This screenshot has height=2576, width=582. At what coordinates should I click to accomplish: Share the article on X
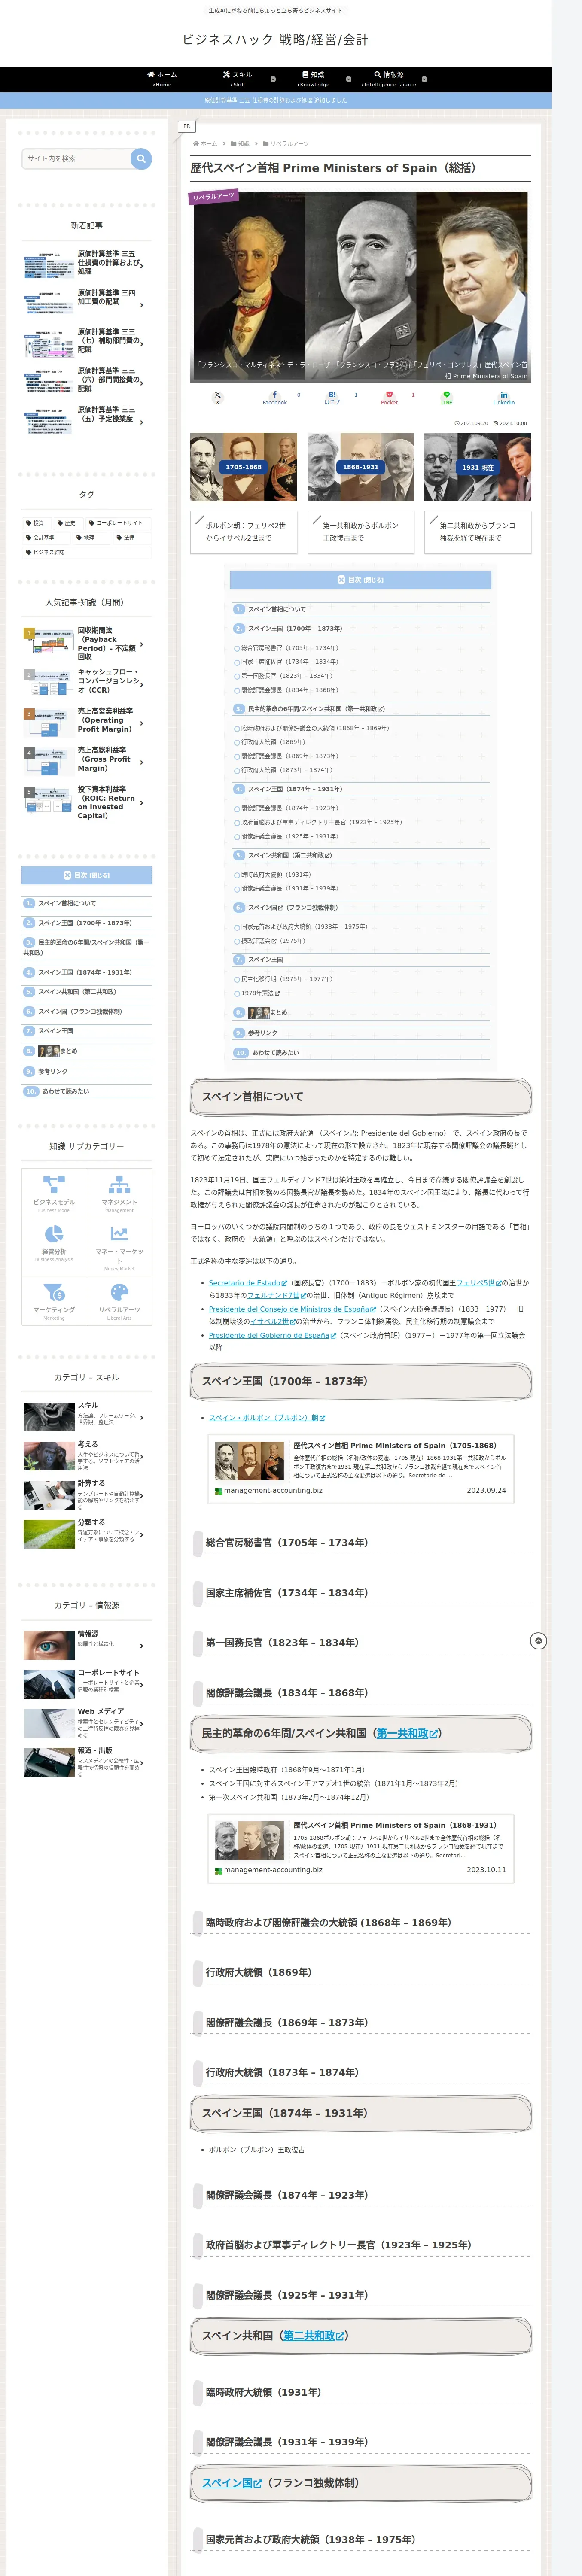[x=217, y=397]
